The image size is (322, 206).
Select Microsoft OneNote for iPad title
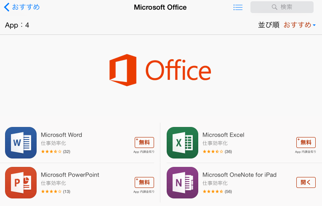240,175
